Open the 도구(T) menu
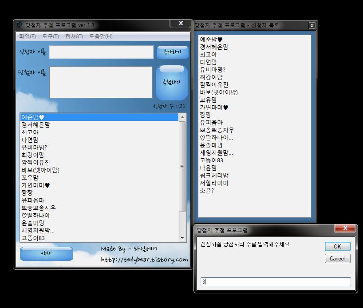 click(x=51, y=36)
